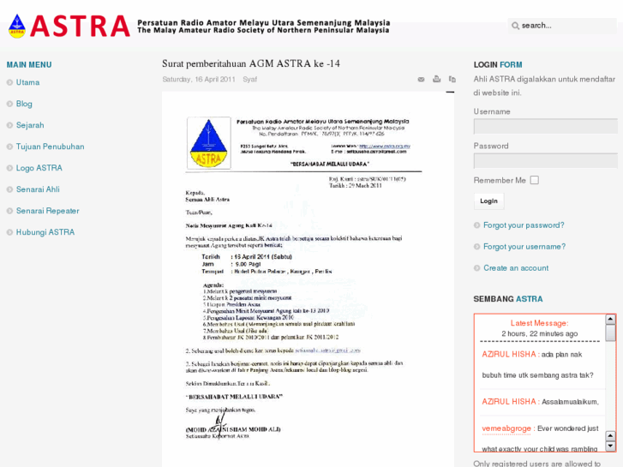Click bullet icon beside Forgot your password
Screen dimensions: 623x467
(476, 225)
